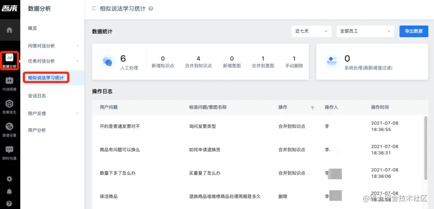This screenshot has height=209, width=434.
Task: Click the 人工处理 count 6
Action: point(123,58)
